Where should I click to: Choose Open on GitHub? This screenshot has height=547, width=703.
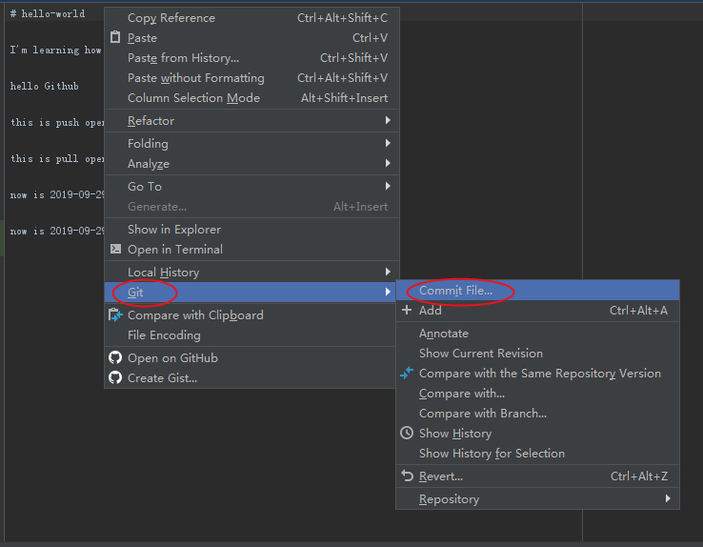click(x=251, y=357)
